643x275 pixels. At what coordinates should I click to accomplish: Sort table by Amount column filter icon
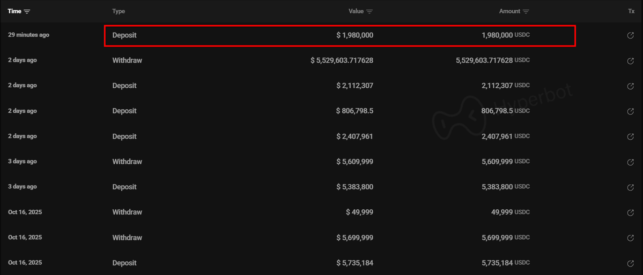click(x=526, y=11)
